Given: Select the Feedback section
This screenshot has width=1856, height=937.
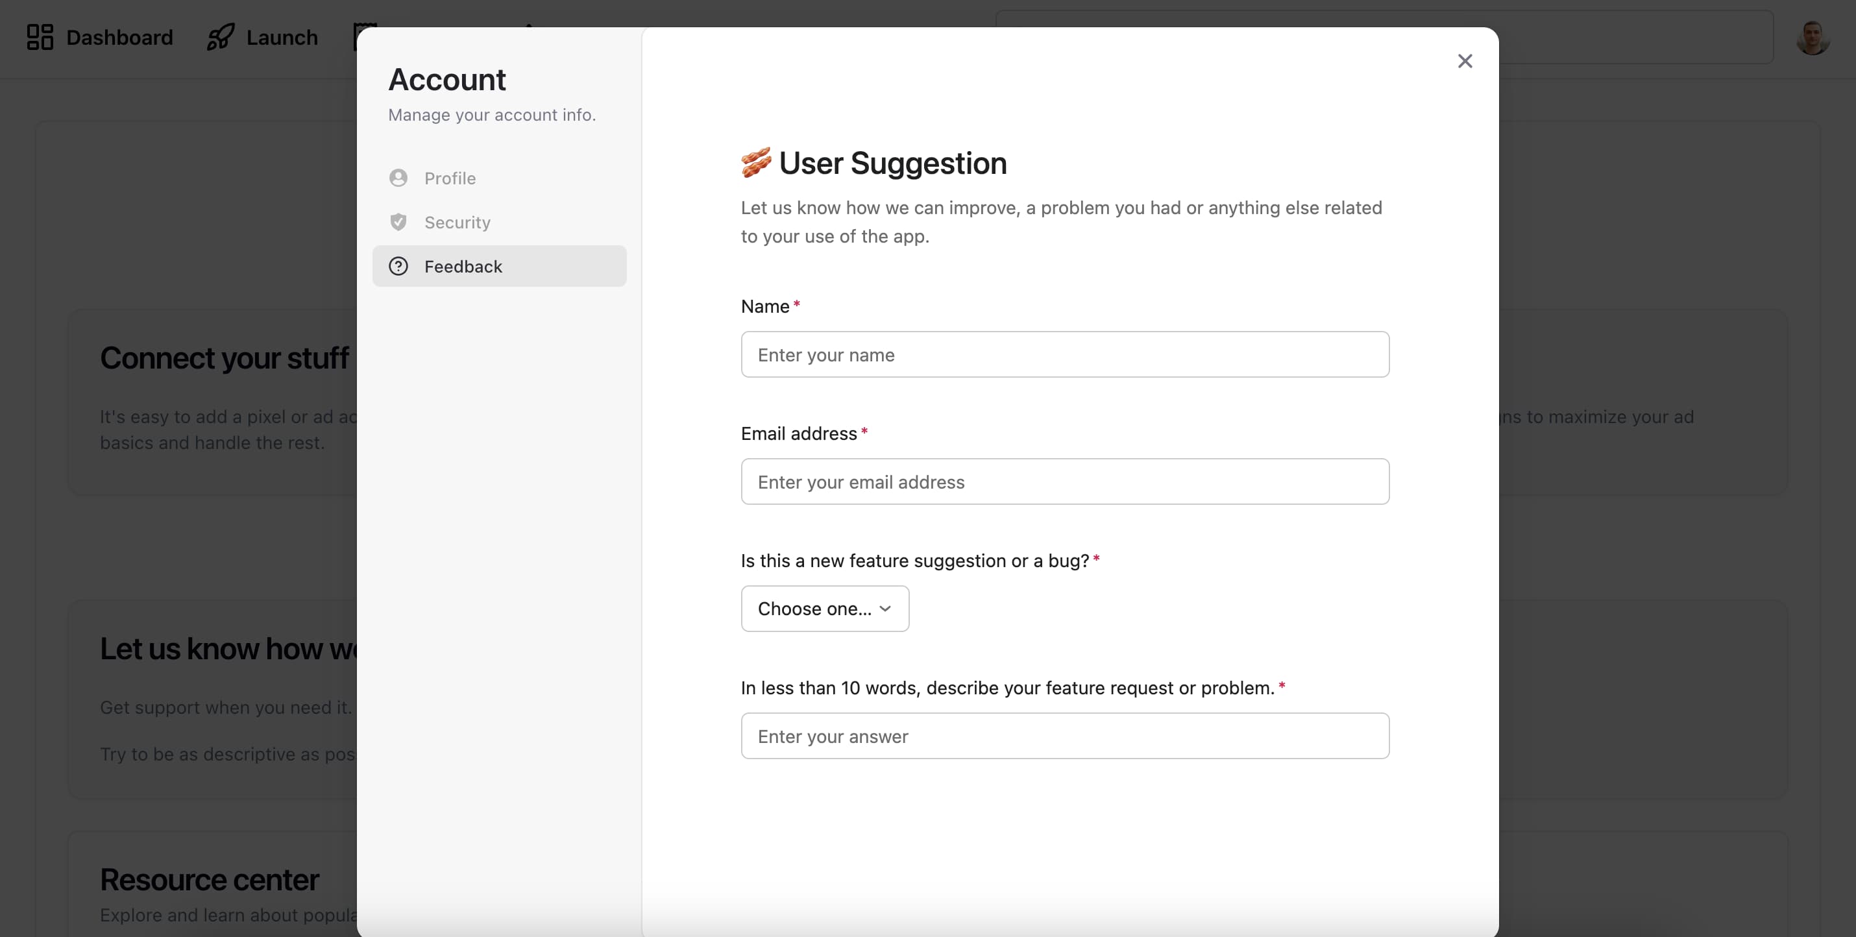Looking at the screenshot, I should (499, 267).
